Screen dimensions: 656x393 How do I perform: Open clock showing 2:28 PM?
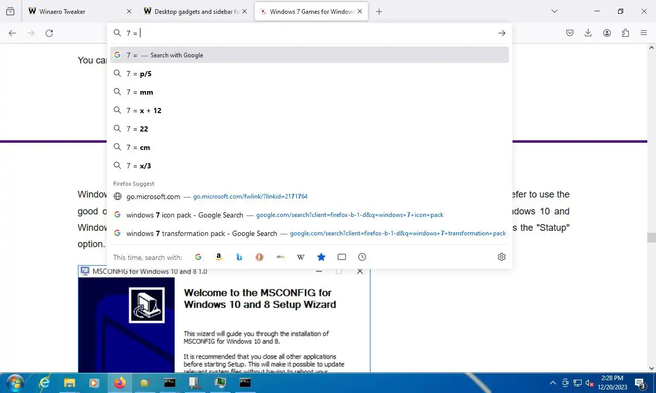pyautogui.click(x=613, y=383)
